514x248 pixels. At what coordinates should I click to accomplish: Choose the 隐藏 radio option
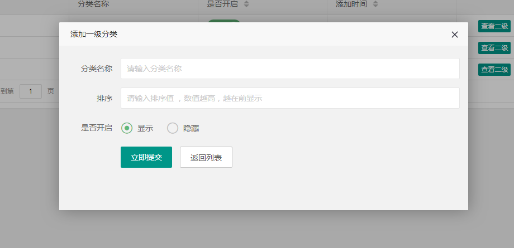183,128
